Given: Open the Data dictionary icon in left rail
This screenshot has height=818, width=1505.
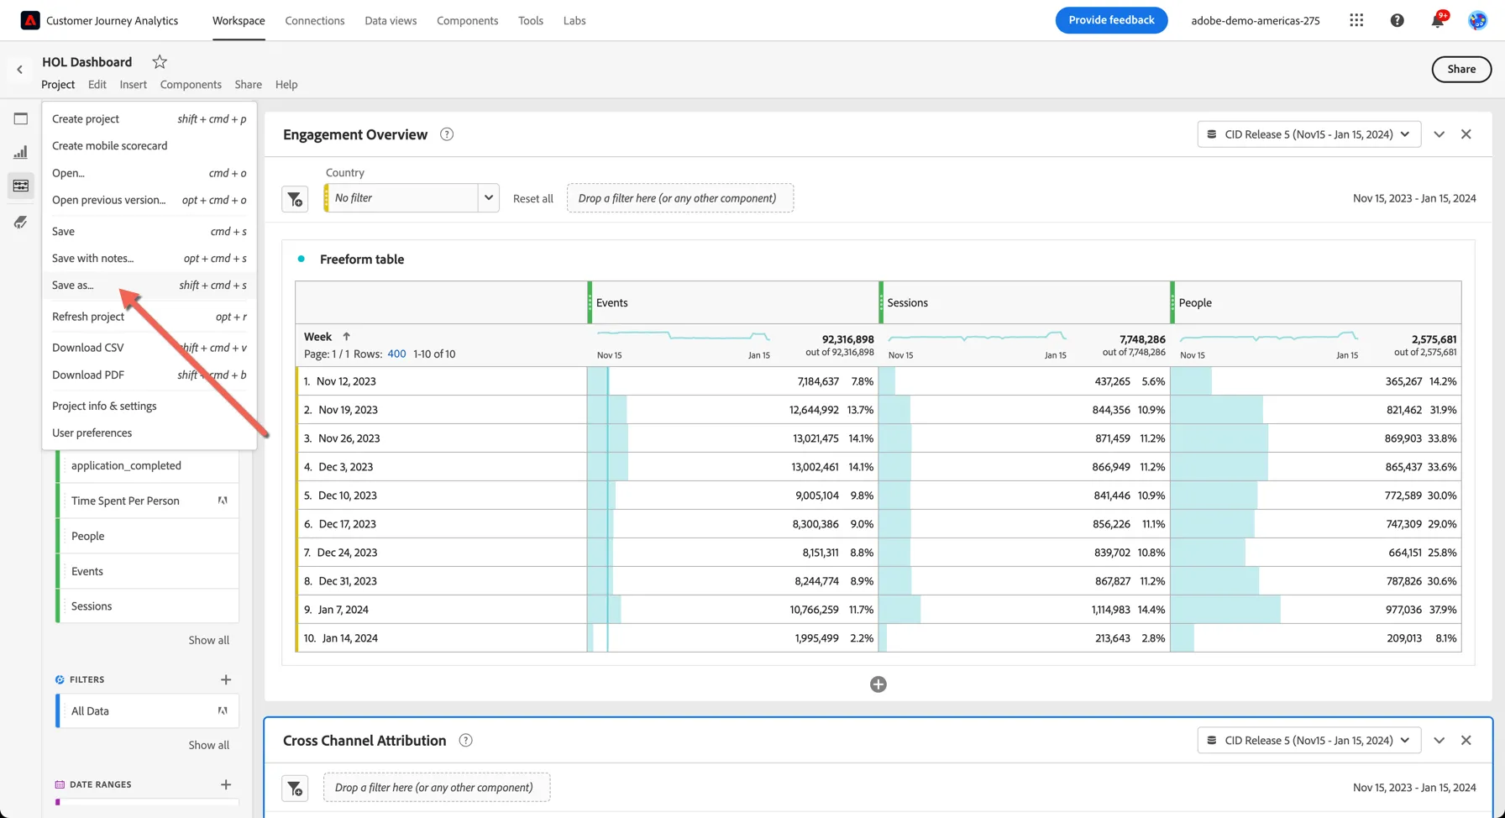Looking at the screenshot, I should [x=21, y=223].
